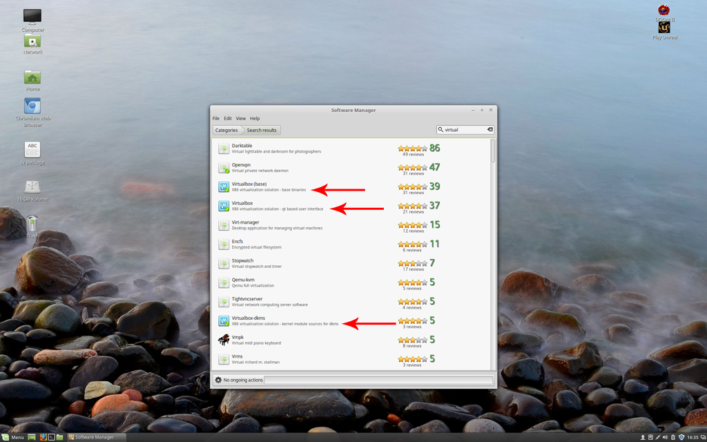Focus the search field containing 'virtual'
707x442 pixels.
point(465,130)
